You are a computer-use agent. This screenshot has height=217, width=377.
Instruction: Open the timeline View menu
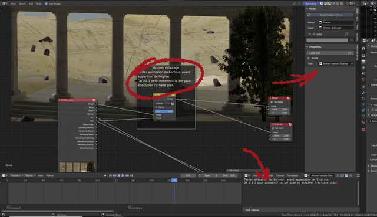click(41, 175)
